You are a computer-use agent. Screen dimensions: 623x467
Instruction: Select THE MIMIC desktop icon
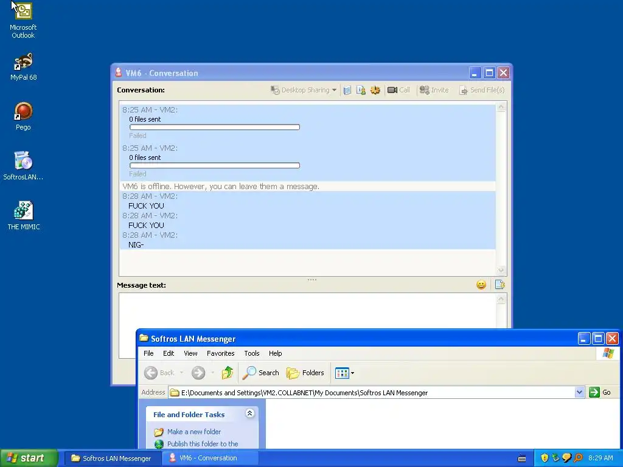23,216
